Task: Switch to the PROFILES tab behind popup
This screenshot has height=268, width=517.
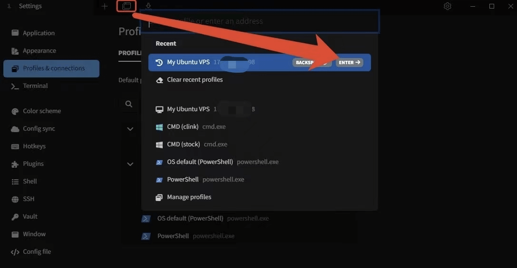Action: tap(130, 53)
